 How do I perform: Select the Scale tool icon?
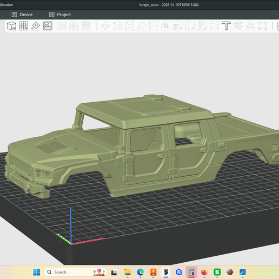click(130, 26)
